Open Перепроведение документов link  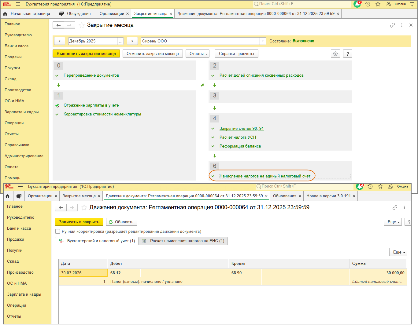click(91, 75)
